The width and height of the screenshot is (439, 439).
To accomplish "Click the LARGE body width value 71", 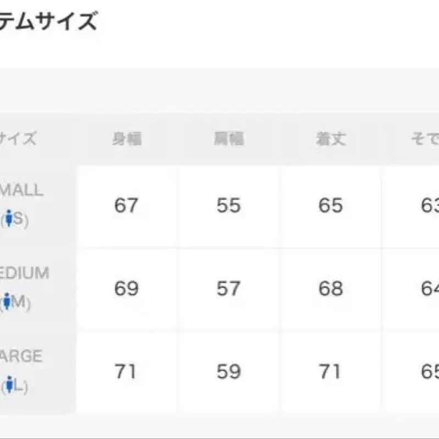I will click(x=126, y=372).
